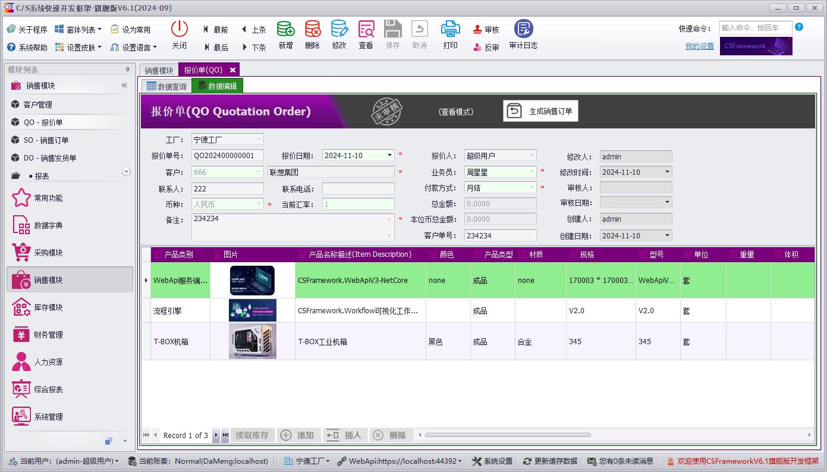Switch to the 数据查询 tab
827x472 pixels.
[166, 86]
